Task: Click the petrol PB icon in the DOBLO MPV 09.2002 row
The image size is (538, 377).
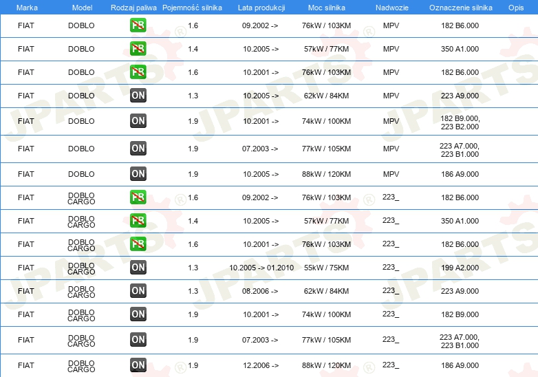Action: 138,25
